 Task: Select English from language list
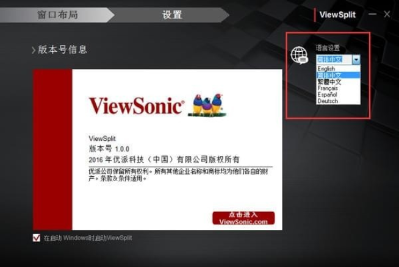338,69
